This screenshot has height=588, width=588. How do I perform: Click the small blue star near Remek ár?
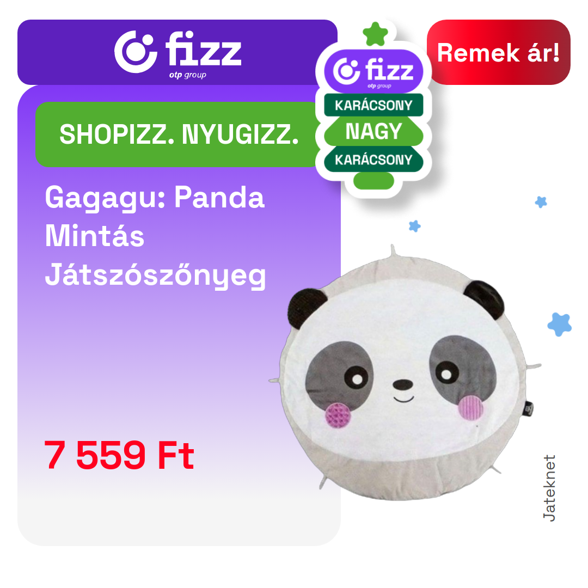[x=541, y=202]
